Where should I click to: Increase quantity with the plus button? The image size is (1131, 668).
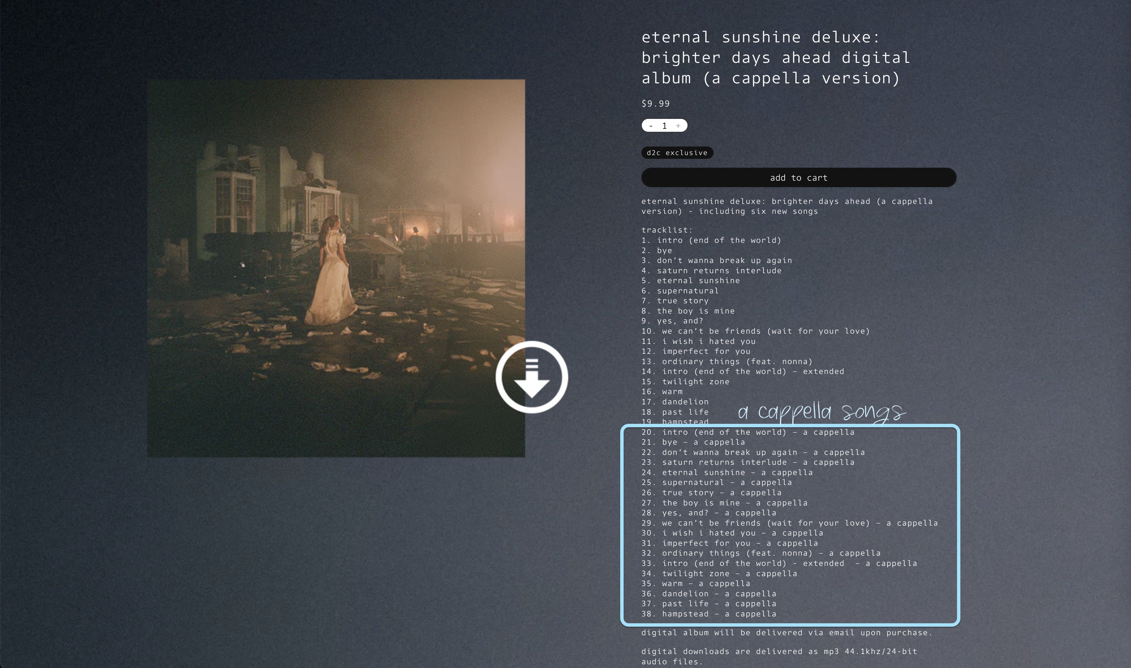point(678,126)
